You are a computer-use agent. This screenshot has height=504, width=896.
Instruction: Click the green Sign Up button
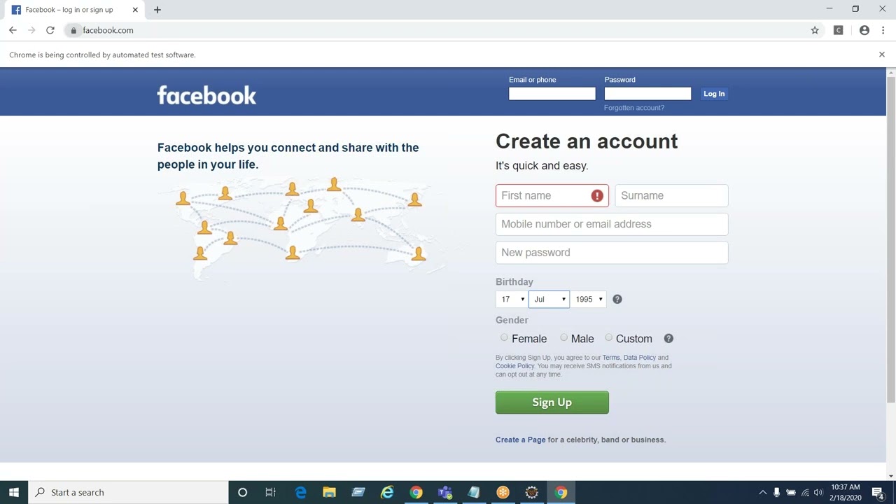552,402
